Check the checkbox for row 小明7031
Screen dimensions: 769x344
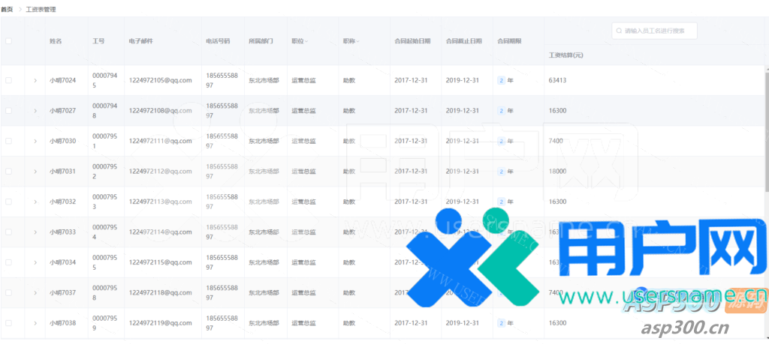click(x=8, y=172)
